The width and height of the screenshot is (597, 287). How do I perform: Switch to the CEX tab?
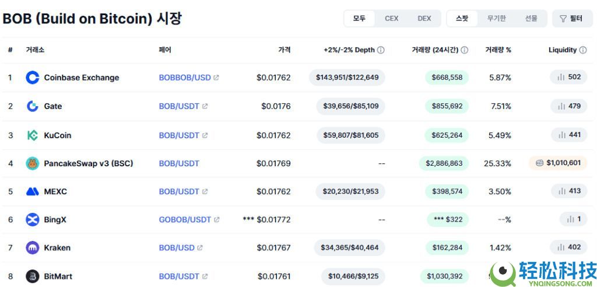click(x=392, y=18)
